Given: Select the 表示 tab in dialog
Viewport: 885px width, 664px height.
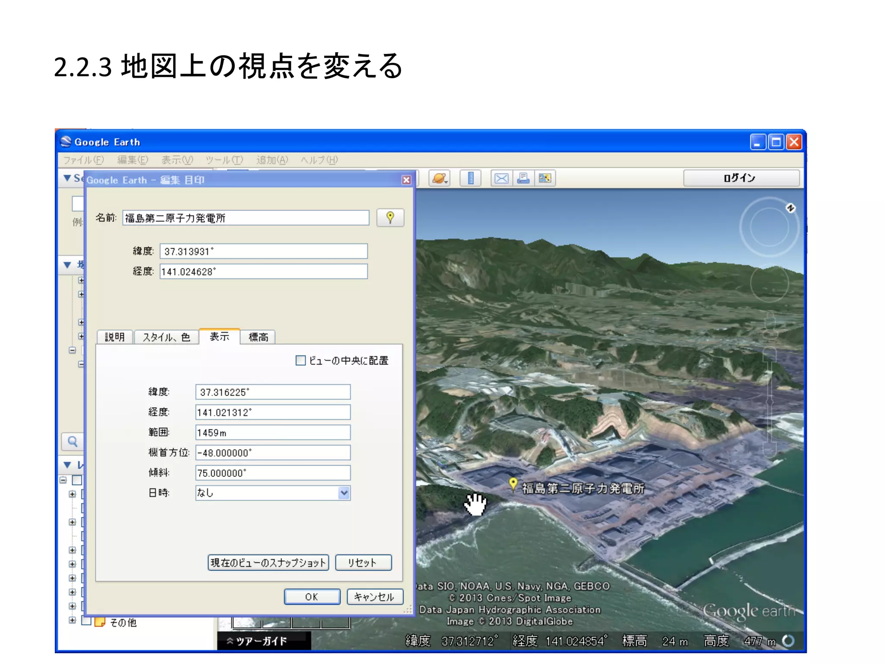Looking at the screenshot, I should (220, 336).
